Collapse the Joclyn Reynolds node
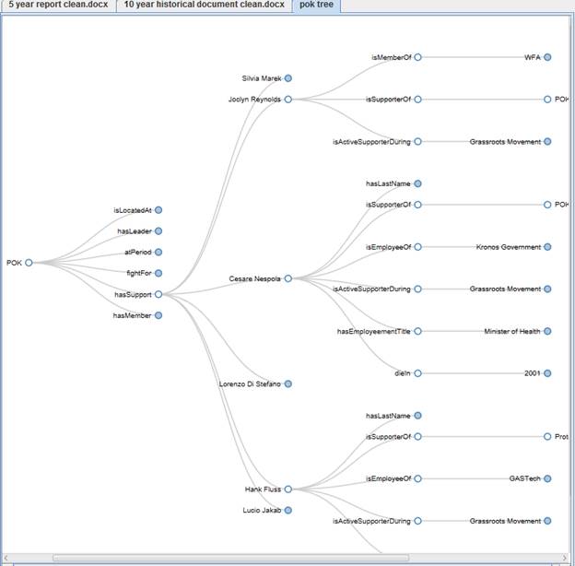575x566 pixels. pyautogui.click(x=288, y=99)
